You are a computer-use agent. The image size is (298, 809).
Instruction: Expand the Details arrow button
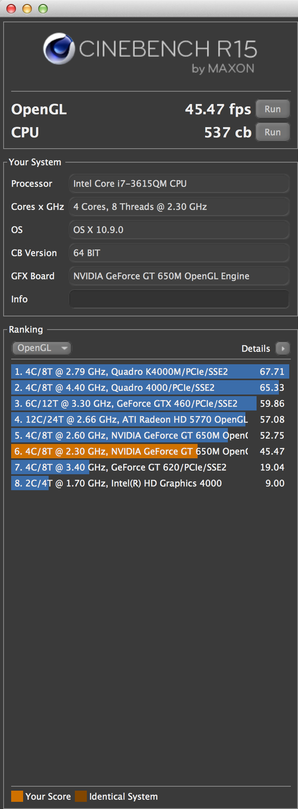(x=282, y=348)
